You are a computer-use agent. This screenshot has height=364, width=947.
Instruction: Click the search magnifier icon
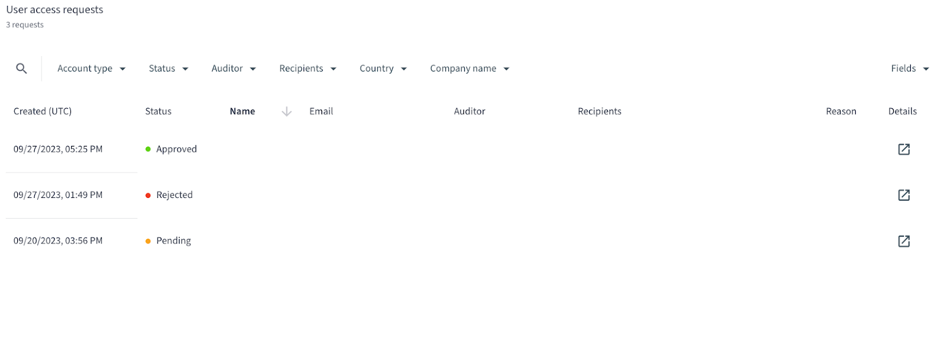(21, 69)
